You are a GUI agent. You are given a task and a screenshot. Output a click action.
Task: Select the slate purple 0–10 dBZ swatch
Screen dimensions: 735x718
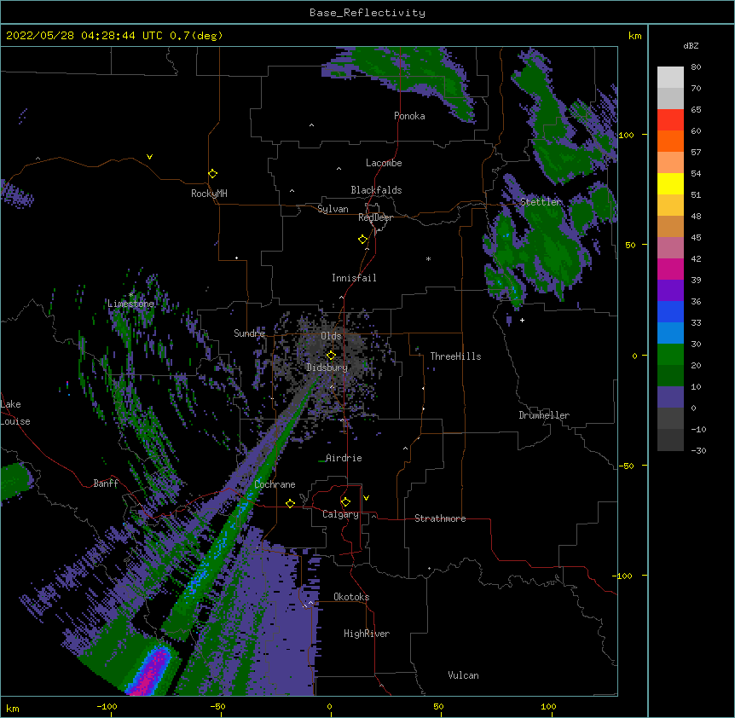click(670, 397)
